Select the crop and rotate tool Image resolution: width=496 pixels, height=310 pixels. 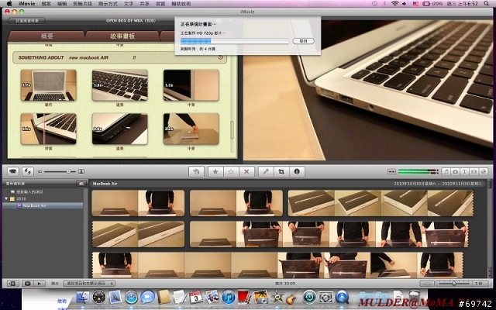(x=281, y=171)
